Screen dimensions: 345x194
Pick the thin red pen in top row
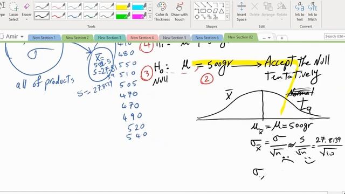click(x=58, y=6)
